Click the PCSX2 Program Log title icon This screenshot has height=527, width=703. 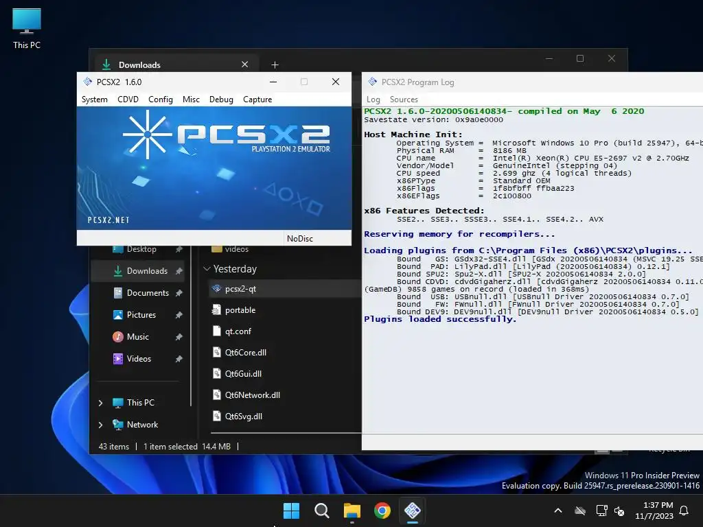click(x=372, y=82)
